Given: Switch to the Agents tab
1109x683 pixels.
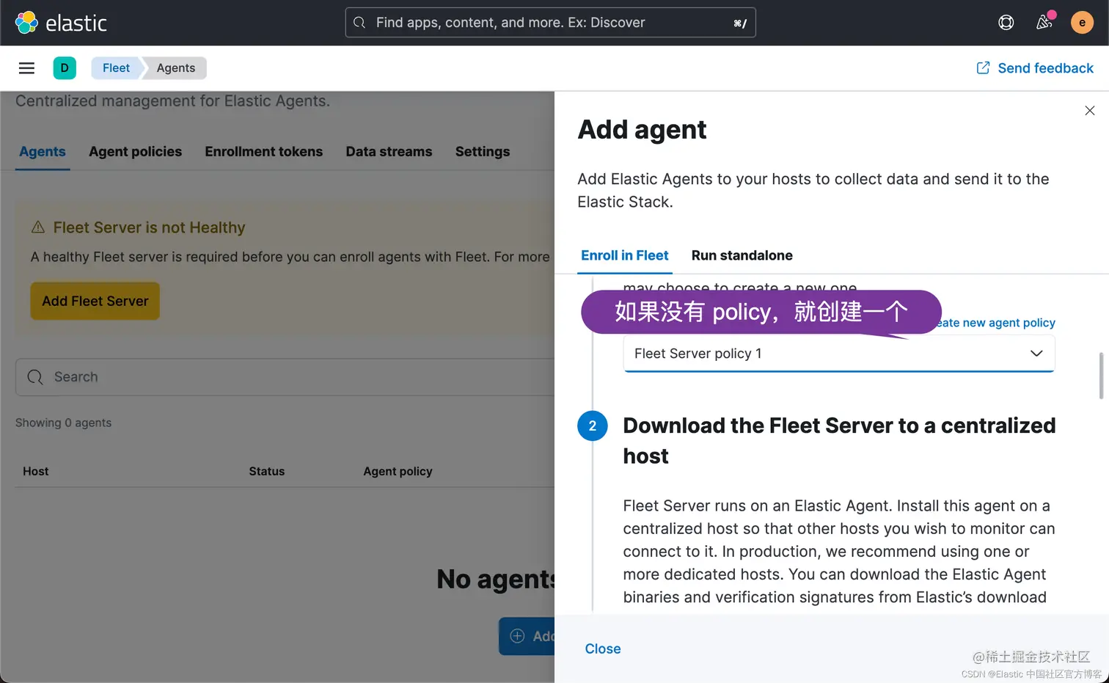Looking at the screenshot, I should 43,152.
